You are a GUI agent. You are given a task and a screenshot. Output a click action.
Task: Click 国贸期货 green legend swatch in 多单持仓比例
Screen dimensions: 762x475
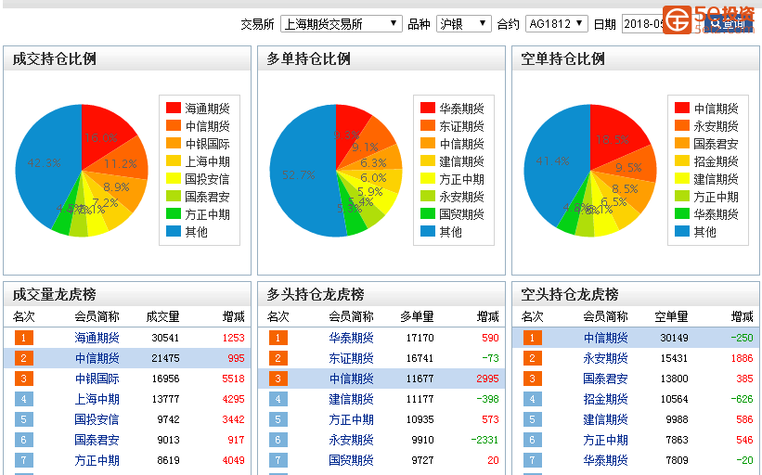tap(428, 213)
